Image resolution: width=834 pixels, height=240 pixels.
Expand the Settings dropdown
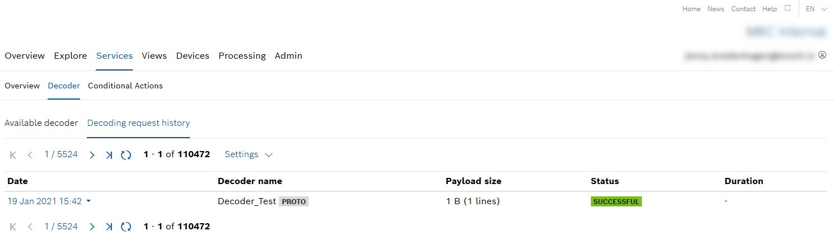tap(248, 154)
